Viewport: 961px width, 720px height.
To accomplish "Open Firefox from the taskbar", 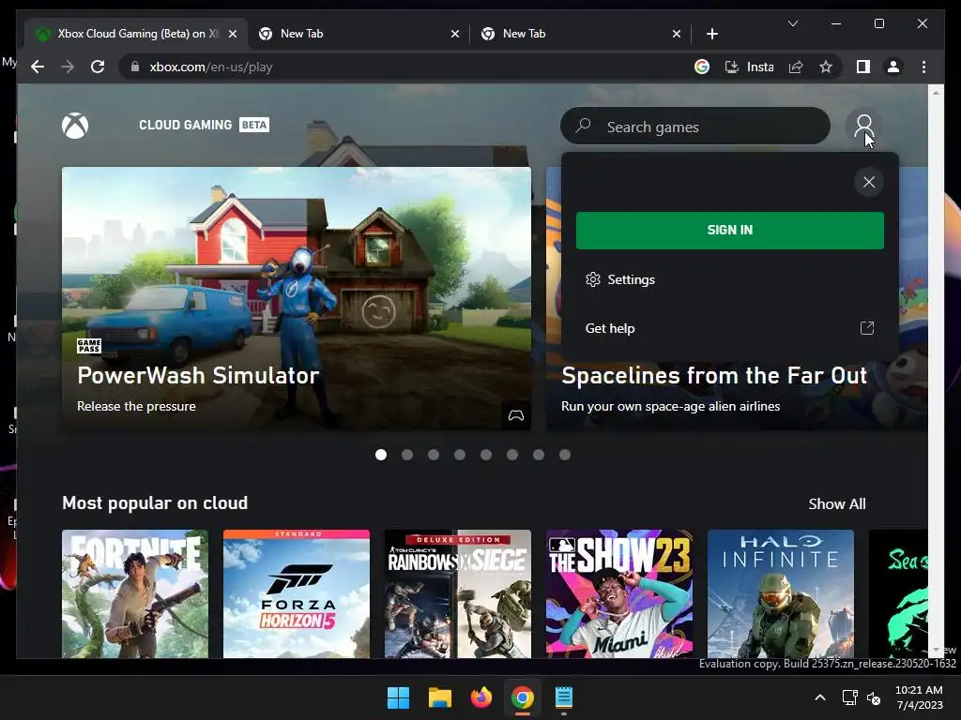I will click(481, 697).
